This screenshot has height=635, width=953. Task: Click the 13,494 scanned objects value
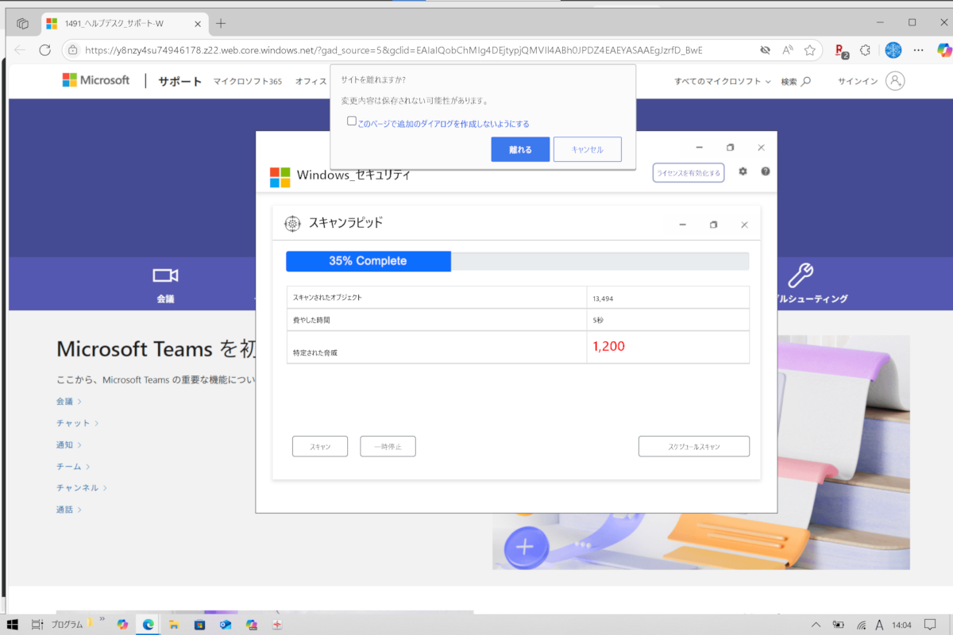click(x=603, y=298)
